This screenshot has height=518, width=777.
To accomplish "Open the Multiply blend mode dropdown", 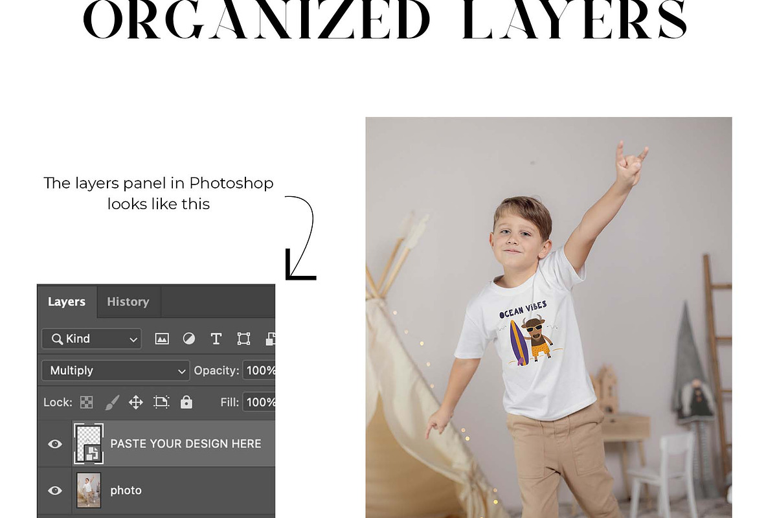I will [x=115, y=370].
